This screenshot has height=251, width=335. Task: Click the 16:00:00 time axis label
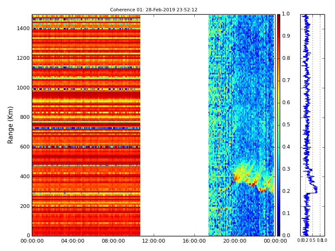(x=194, y=241)
